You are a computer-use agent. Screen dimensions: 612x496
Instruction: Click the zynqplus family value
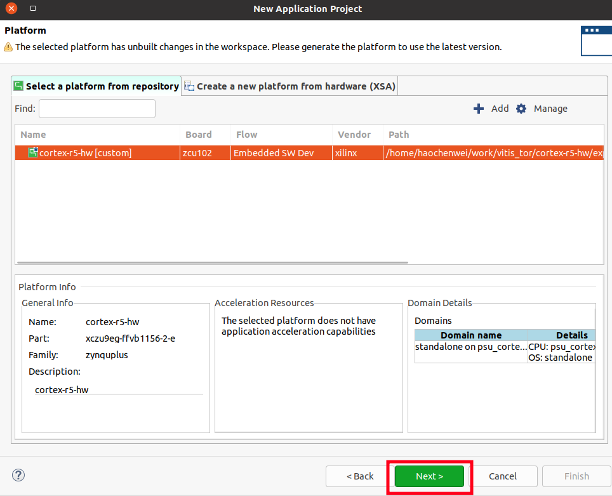(x=107, y=355)
